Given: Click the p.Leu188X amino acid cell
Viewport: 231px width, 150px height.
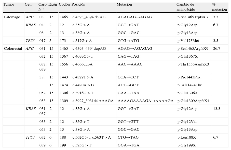Looking at the screenshot, I should 187,137.
